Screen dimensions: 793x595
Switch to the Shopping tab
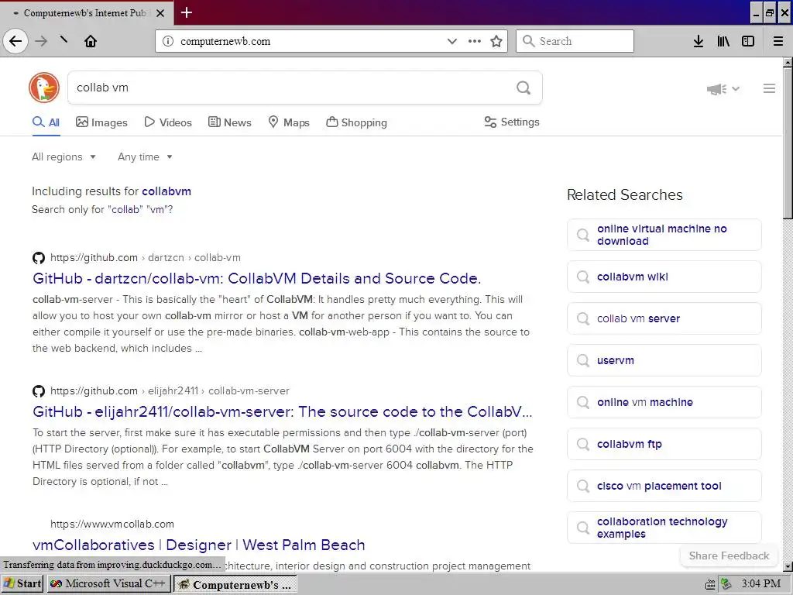click(356, 122)
